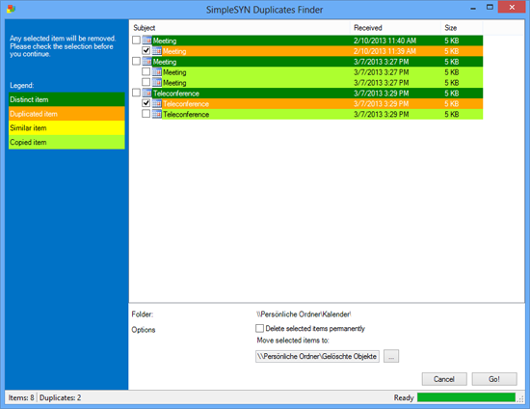This screenshot has height=409, width=530.
Task: Click Duplicated item legend swatch
Action: (66, 114)
